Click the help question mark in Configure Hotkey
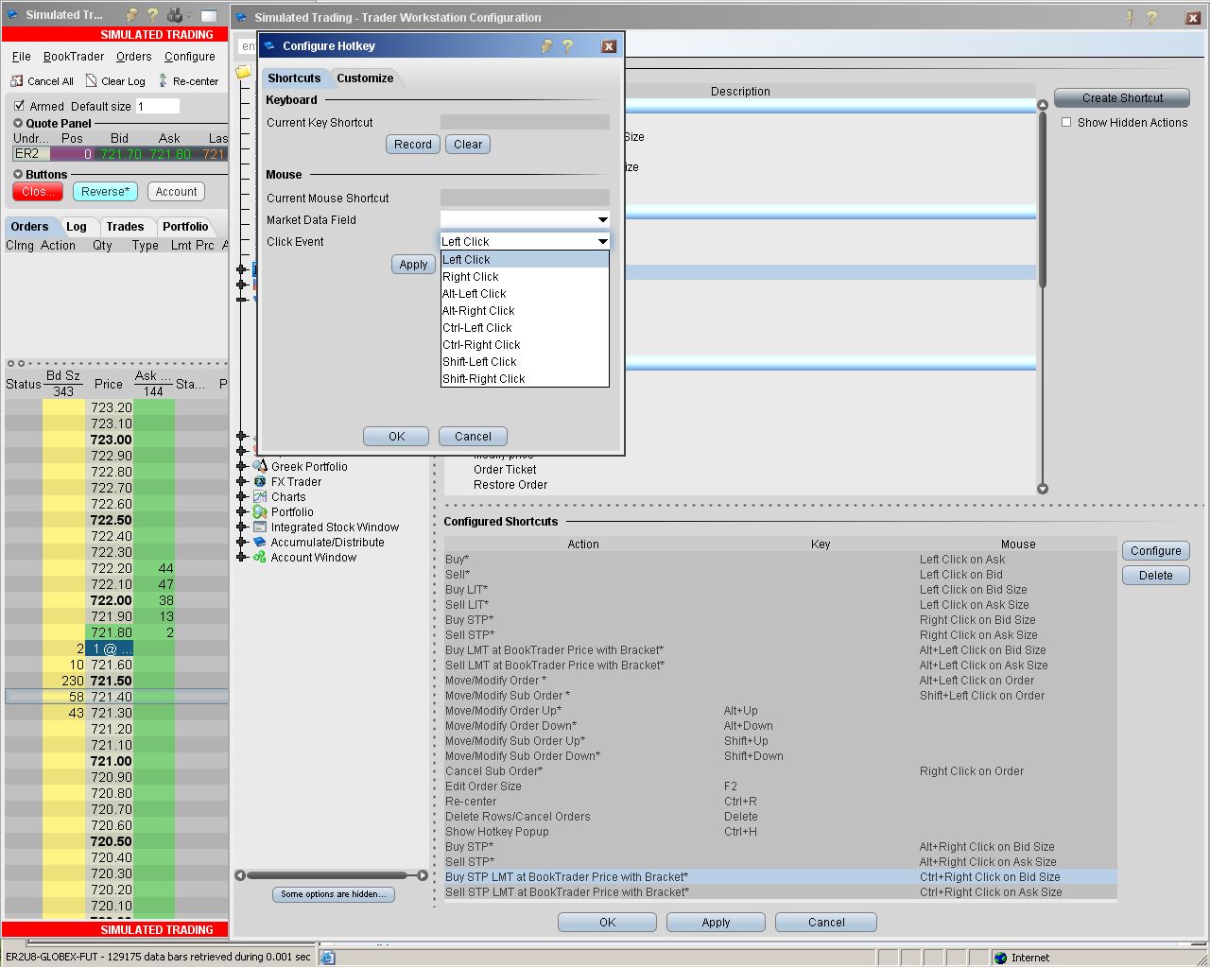The image size is (1210, 968). [x=567, y=45]
